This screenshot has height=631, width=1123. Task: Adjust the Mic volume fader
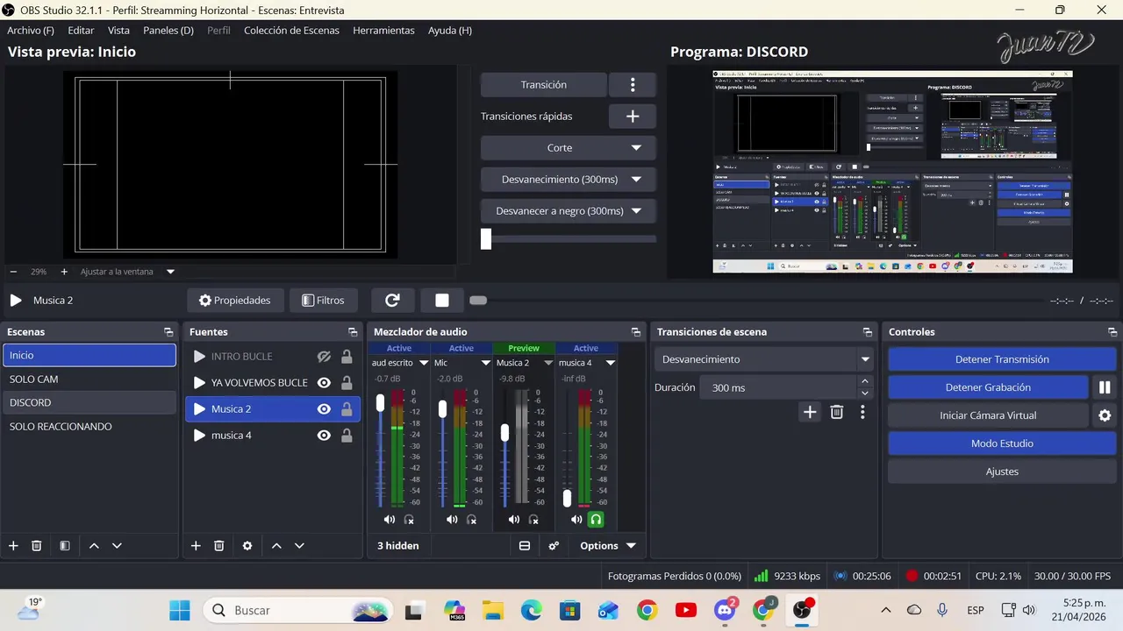442,408
